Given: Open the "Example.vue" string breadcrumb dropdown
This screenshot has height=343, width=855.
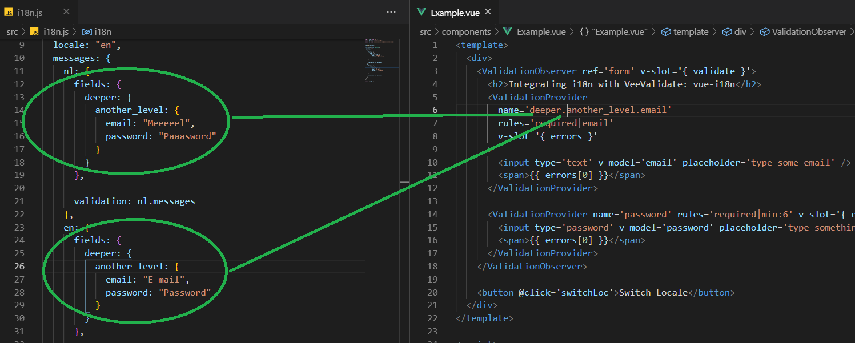Looking at the screenshot, I should click(x=614, y=31).
